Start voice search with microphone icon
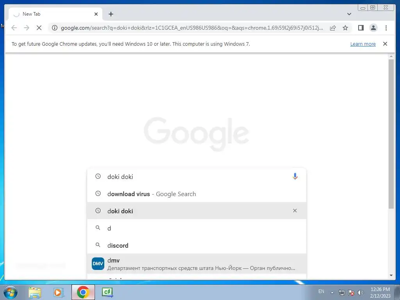The image size is (400, 300). (295, 176)
